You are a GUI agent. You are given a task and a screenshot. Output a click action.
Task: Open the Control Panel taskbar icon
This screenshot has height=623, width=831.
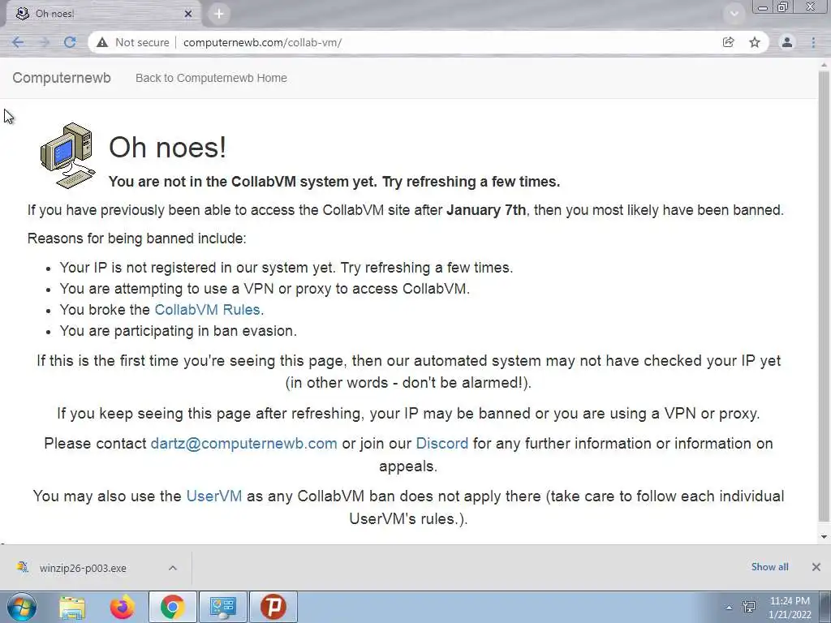coord(222,607)
